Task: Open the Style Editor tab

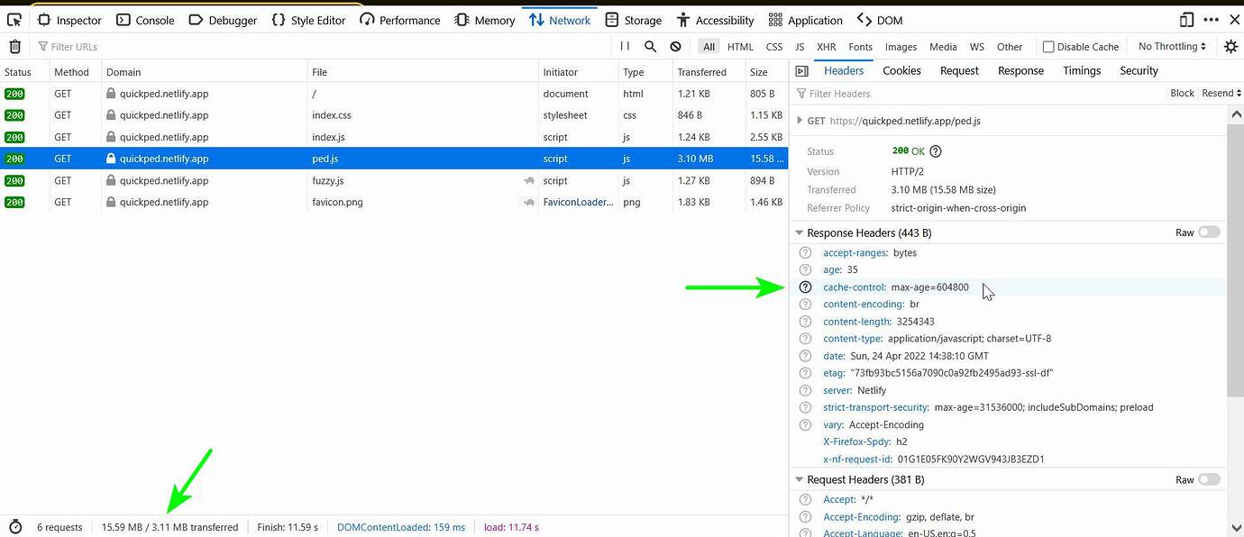Action: pos(308,20)
